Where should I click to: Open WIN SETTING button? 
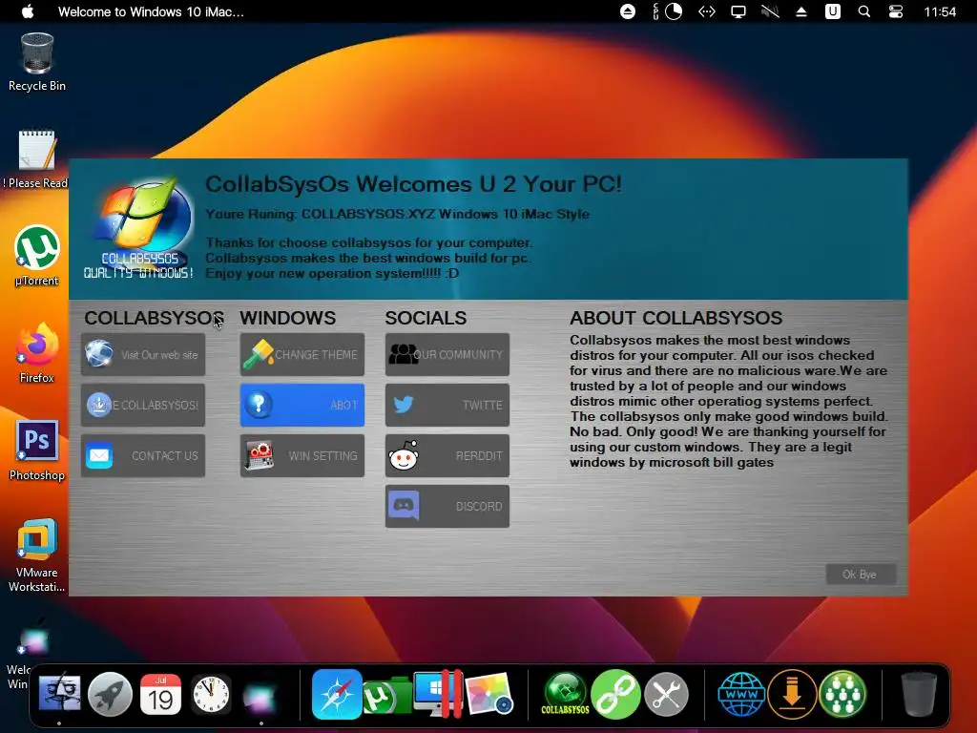[302, 455]
